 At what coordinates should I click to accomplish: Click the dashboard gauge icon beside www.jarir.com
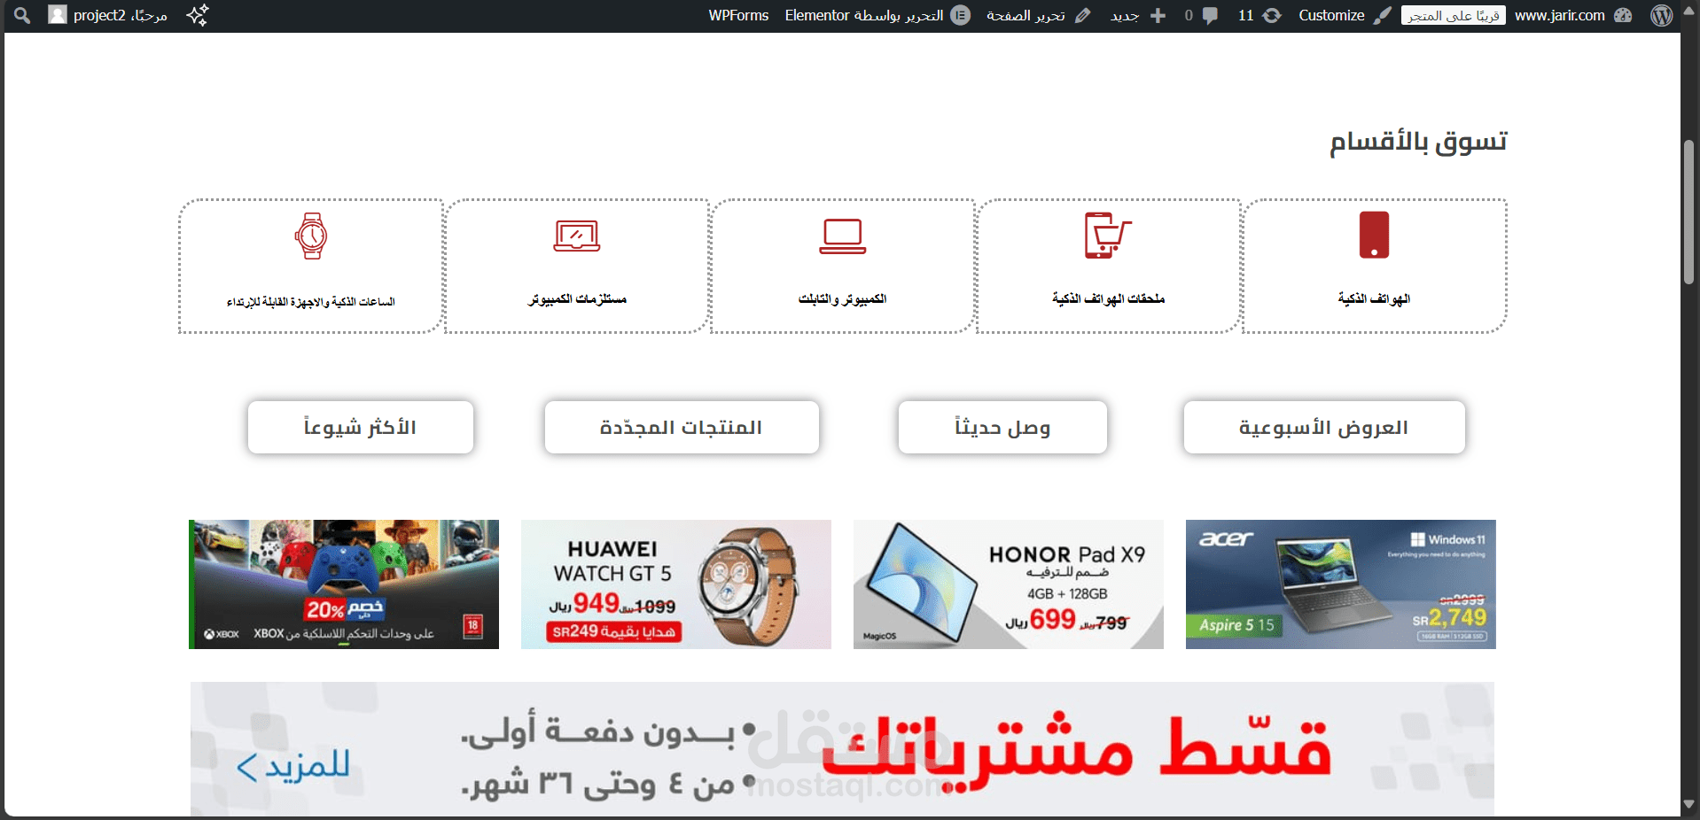[1623, 15]
